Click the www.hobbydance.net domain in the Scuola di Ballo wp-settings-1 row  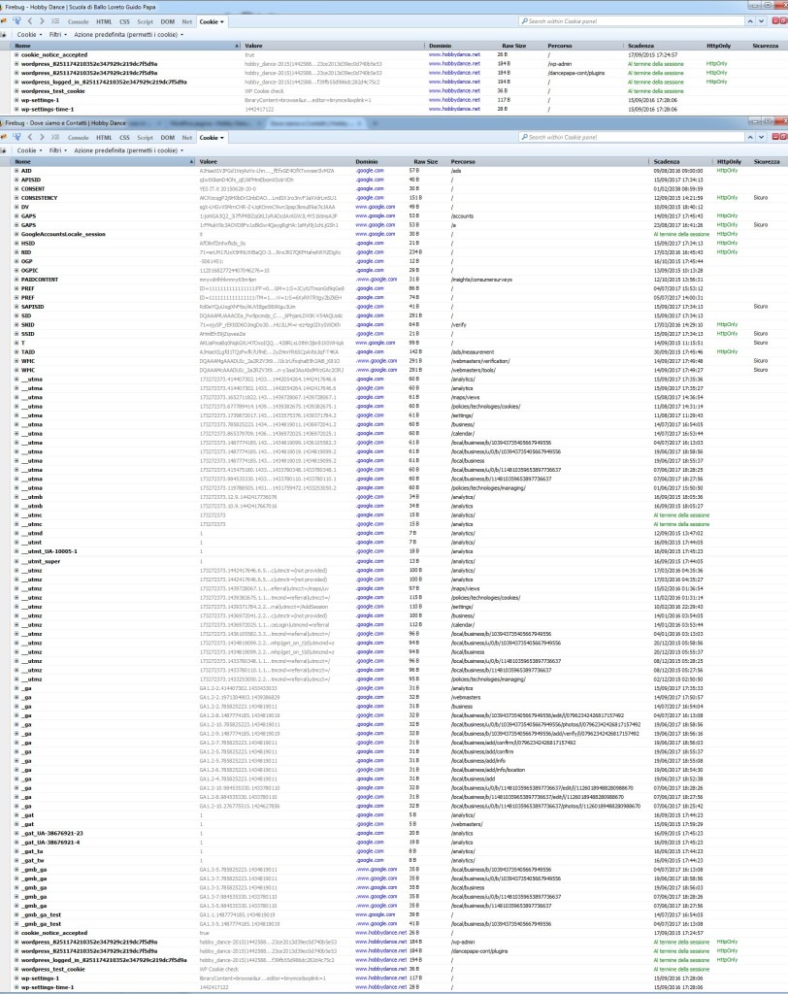(x=454, y=100)
